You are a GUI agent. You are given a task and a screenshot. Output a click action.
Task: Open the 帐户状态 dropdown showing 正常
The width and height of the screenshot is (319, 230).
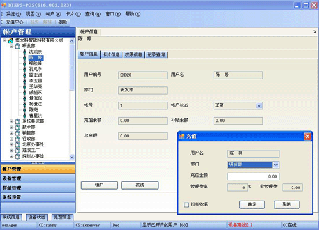click(x=259, y=105)
